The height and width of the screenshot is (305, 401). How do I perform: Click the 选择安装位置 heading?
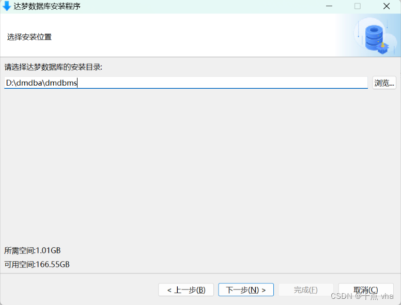[29, 37]
